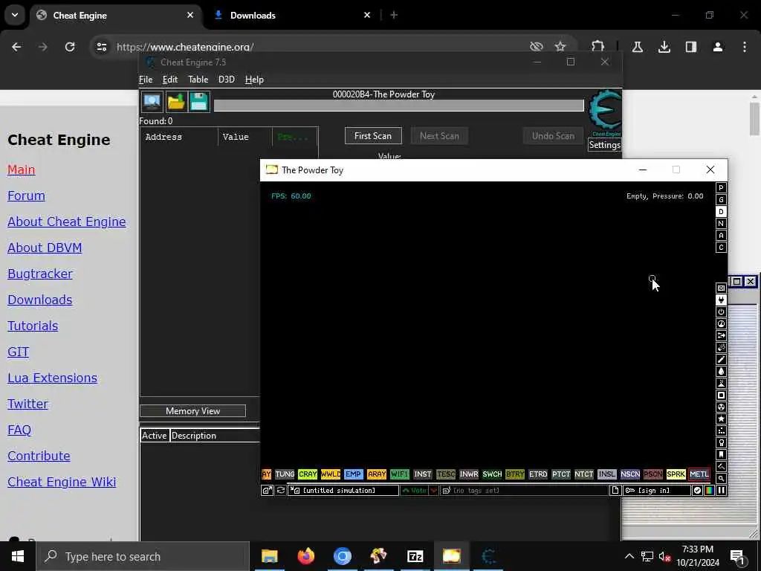Expand hidden system tray icons chevron
The image size is (761, 571).
pyautogui.click(x=629, y=556)
